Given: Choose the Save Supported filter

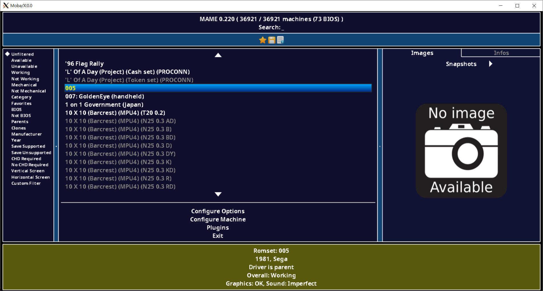Looking at the screenshot, I should coord(28,146).
